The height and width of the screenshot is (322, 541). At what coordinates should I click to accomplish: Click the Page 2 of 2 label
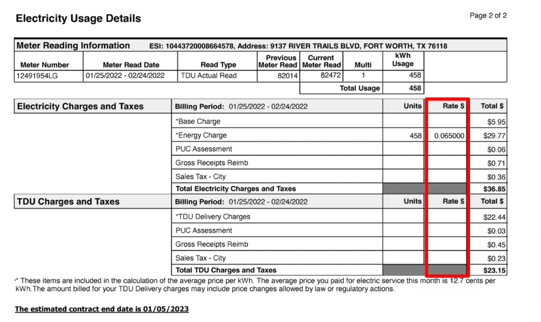(x=488, y=16)
